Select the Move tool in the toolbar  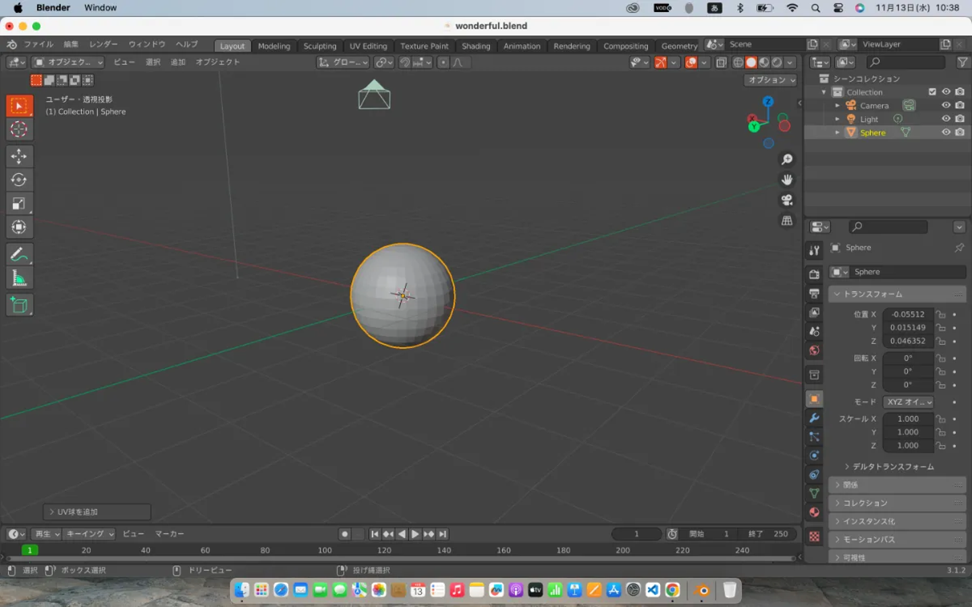(19, 156)
